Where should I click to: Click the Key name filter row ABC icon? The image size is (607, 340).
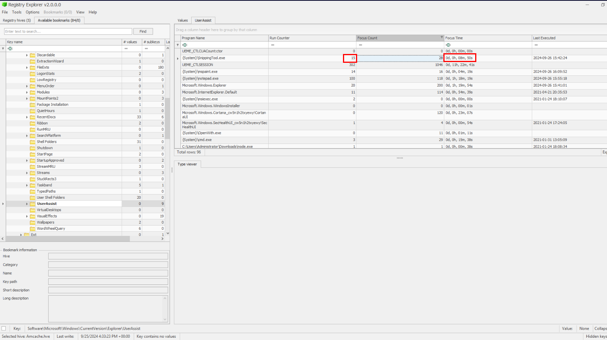coord(10,49)
